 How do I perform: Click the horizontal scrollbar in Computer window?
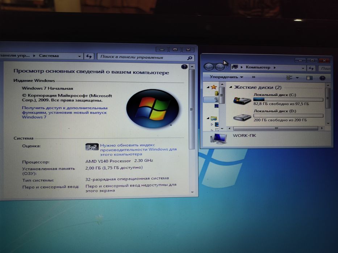(x=276, y=128)
